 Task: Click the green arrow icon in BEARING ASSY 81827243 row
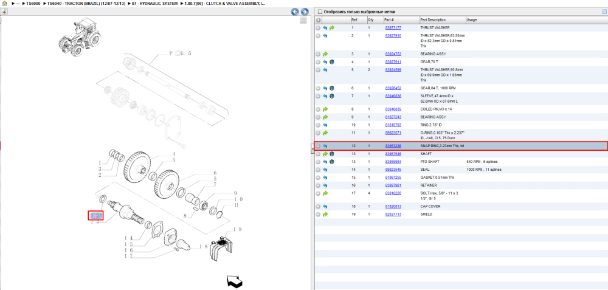tap(325, 117)
